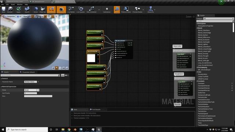Click the Substance toolbar icon
Image resolution: width=235 pixels, height=132 pixels.
107,10
